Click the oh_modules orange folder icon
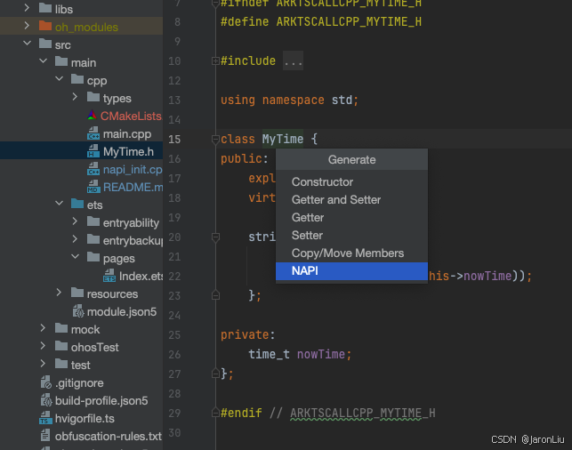The image size is (572, 450). (x=45, y=26)
